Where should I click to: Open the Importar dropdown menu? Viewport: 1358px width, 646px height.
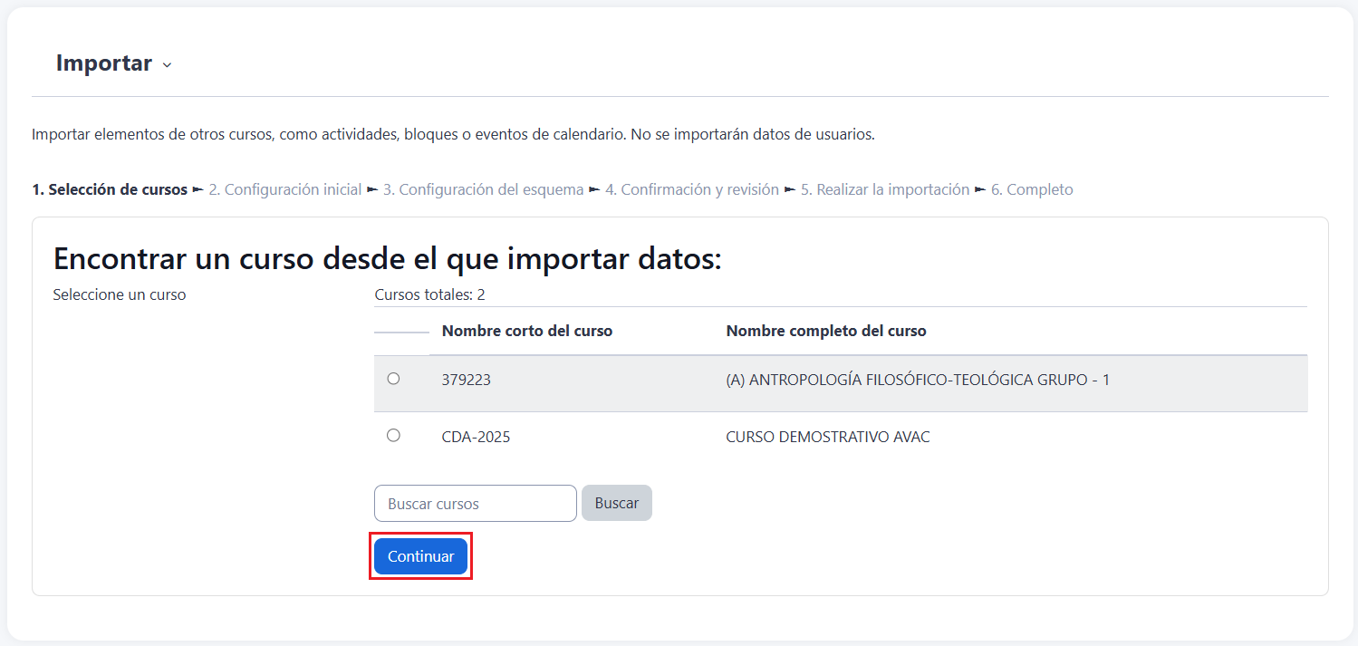point(104,63)
